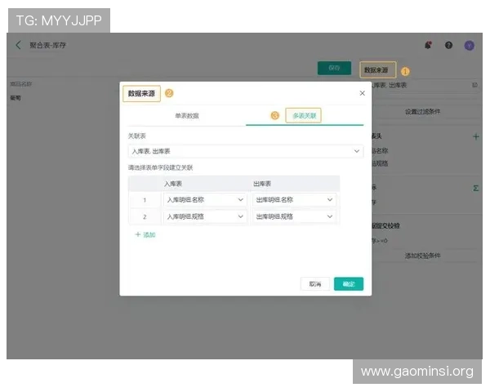
Task: Click the row number 2 cell
Action: coord(145,216)
